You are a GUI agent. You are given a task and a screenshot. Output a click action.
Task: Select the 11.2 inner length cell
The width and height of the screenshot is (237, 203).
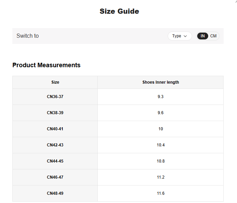(x=161, y=177)
